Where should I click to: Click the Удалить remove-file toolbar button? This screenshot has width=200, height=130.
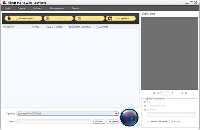[x=59, y=18]
